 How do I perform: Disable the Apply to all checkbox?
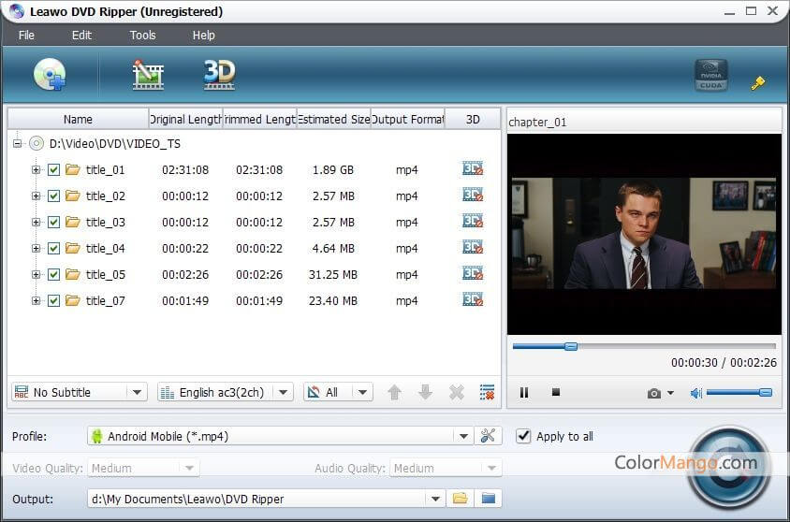[x=524, y=436]
